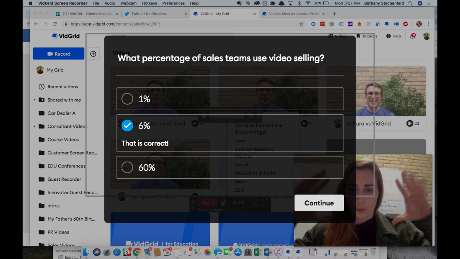Select the 1% answer radio button

127,99
